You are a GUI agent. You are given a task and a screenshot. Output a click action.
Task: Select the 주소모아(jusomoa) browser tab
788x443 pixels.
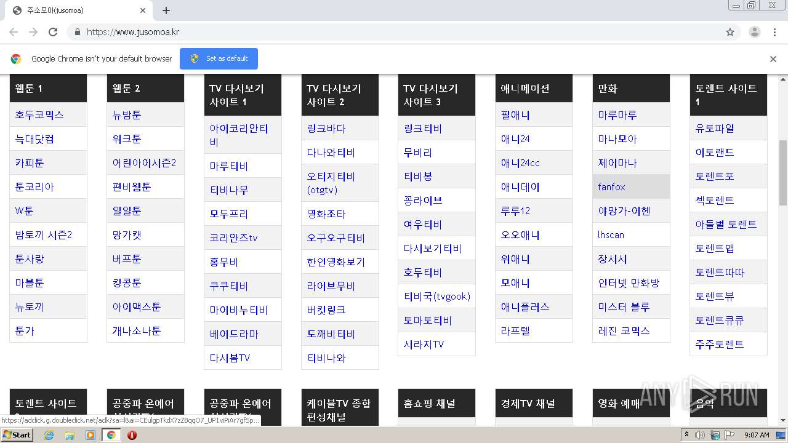coord(77,10)
